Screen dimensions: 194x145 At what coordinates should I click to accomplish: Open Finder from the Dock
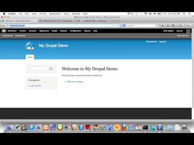click(x=10, y=127)
